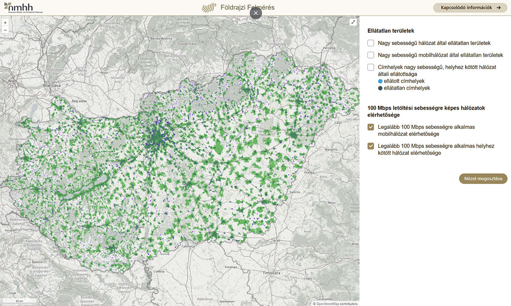
Task: Enable Nagy sebességű mobilhálózat ellátatlan területek checkbox
Action: (x=371, y=55)
